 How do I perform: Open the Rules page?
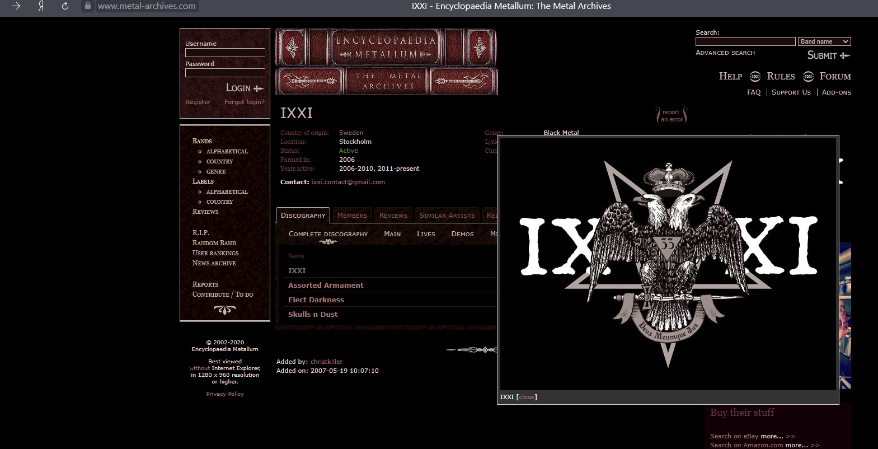pos(781,76)
